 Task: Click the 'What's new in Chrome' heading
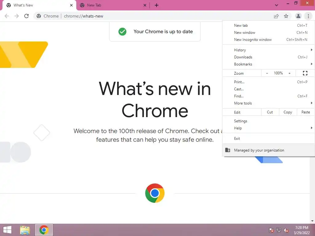tap(155, 100)
